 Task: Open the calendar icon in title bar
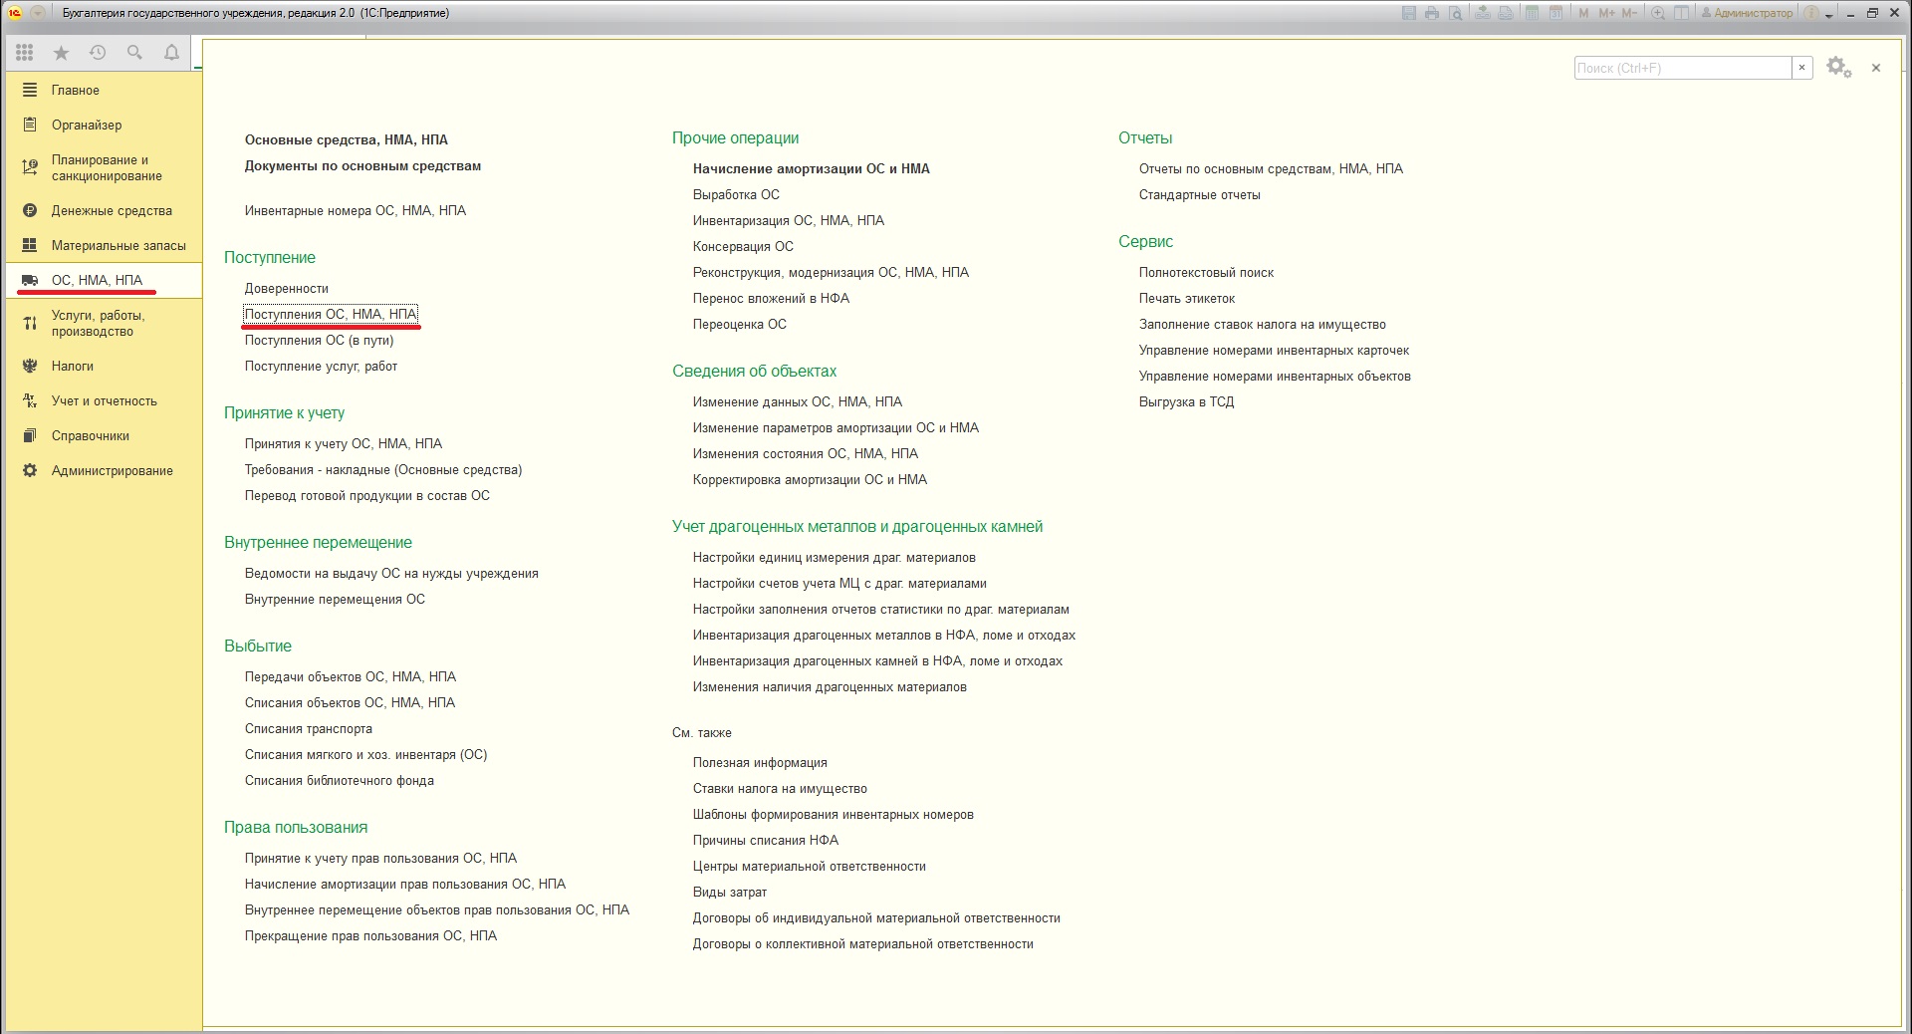(1555, 13)
